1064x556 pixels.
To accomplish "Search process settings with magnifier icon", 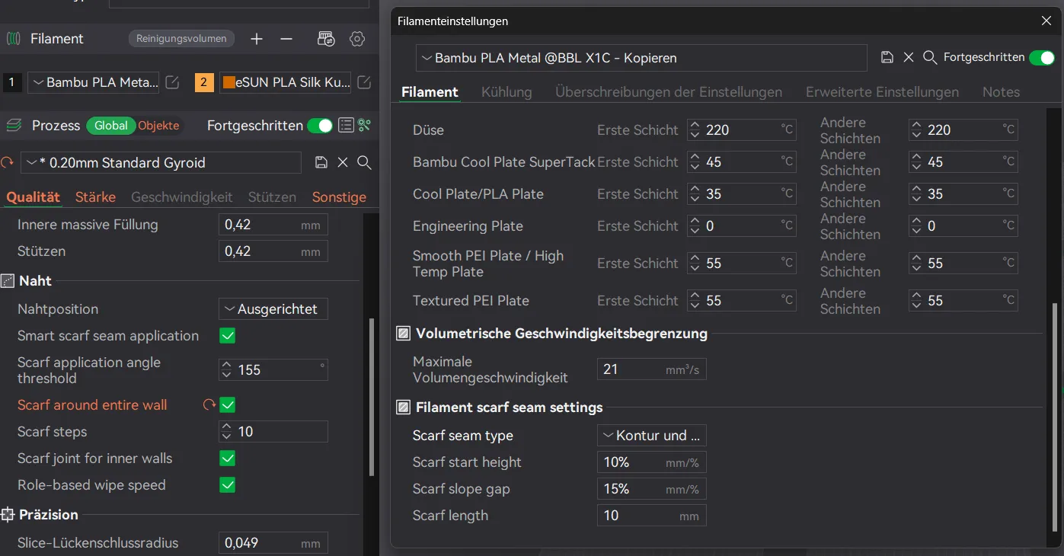I will tap(365, 162).
